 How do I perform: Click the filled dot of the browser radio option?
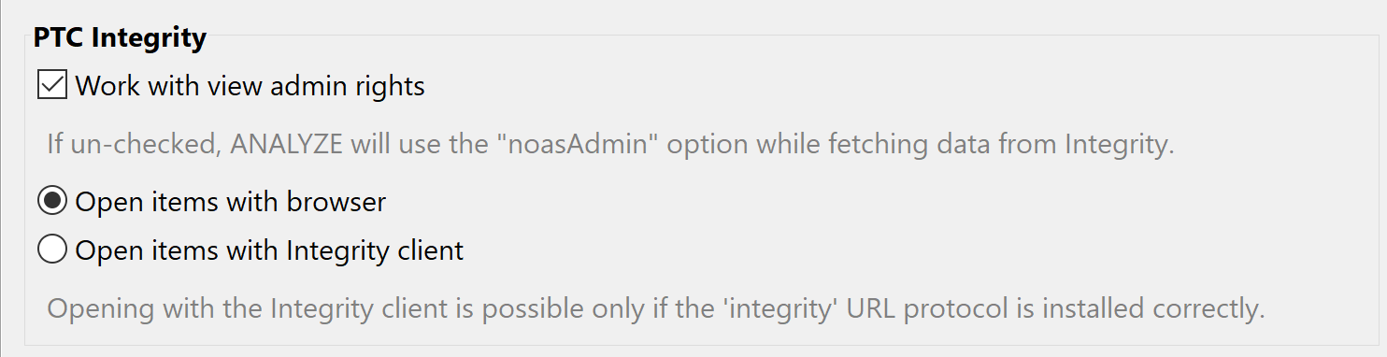[51, 200]
